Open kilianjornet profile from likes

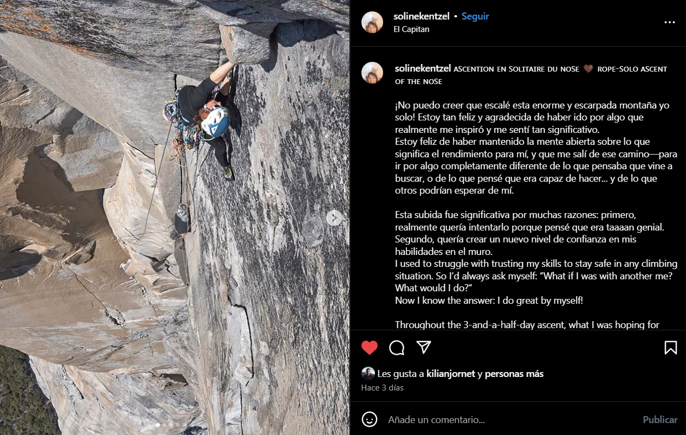coord(451,374)
